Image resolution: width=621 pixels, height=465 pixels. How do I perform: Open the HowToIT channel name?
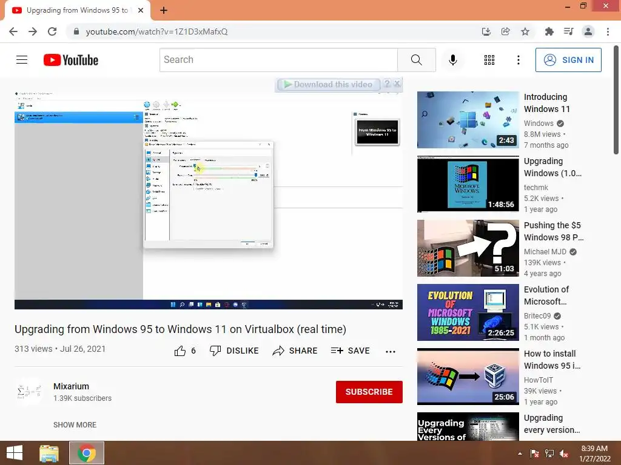(539, 380)
